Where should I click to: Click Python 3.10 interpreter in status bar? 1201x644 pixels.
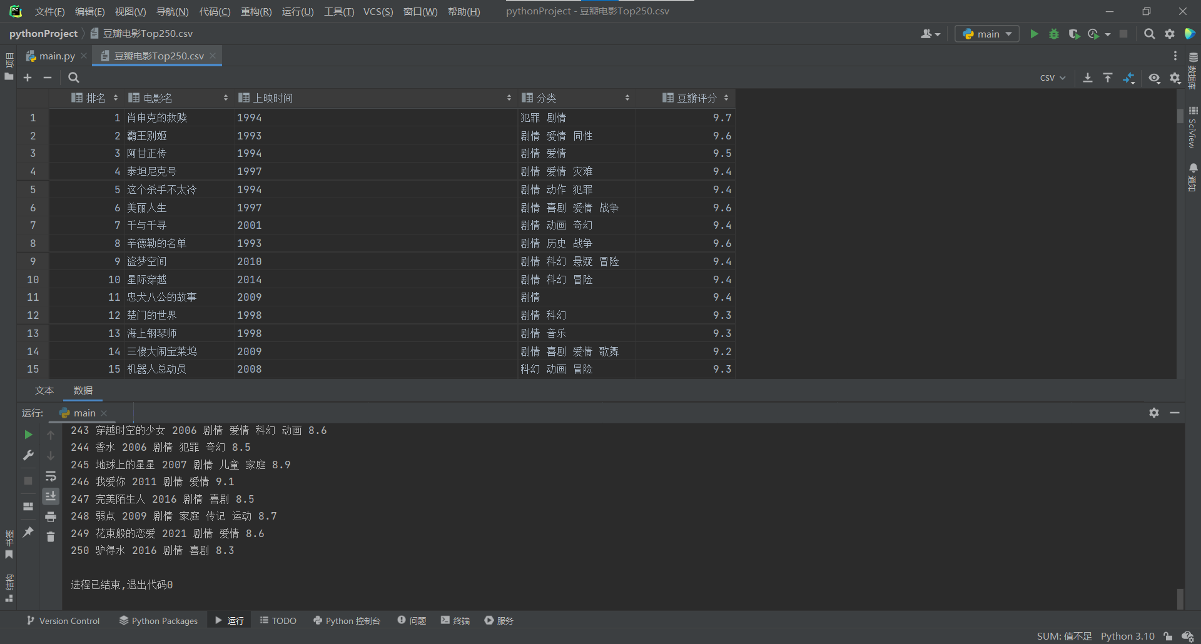pyautogui.click(x=1127, y=636)
